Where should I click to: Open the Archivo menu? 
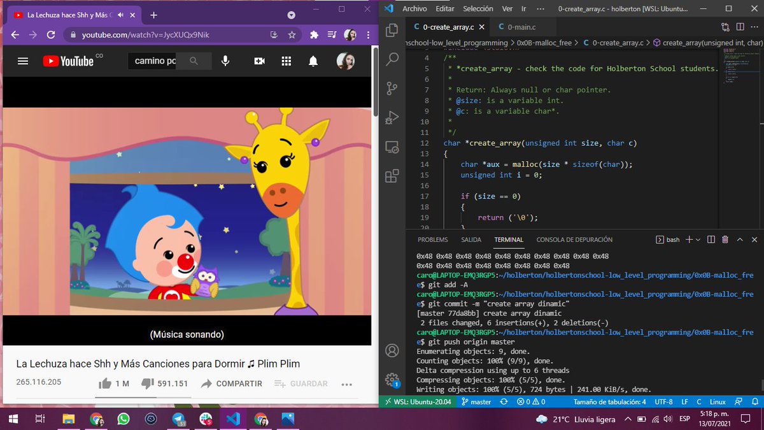pos(414,9)
